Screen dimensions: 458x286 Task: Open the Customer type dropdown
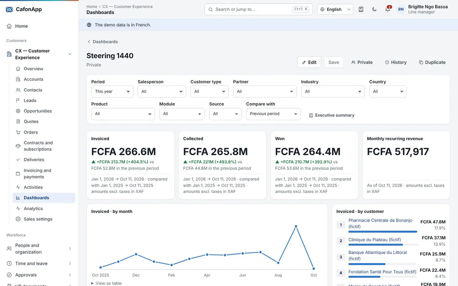point(209,92)
